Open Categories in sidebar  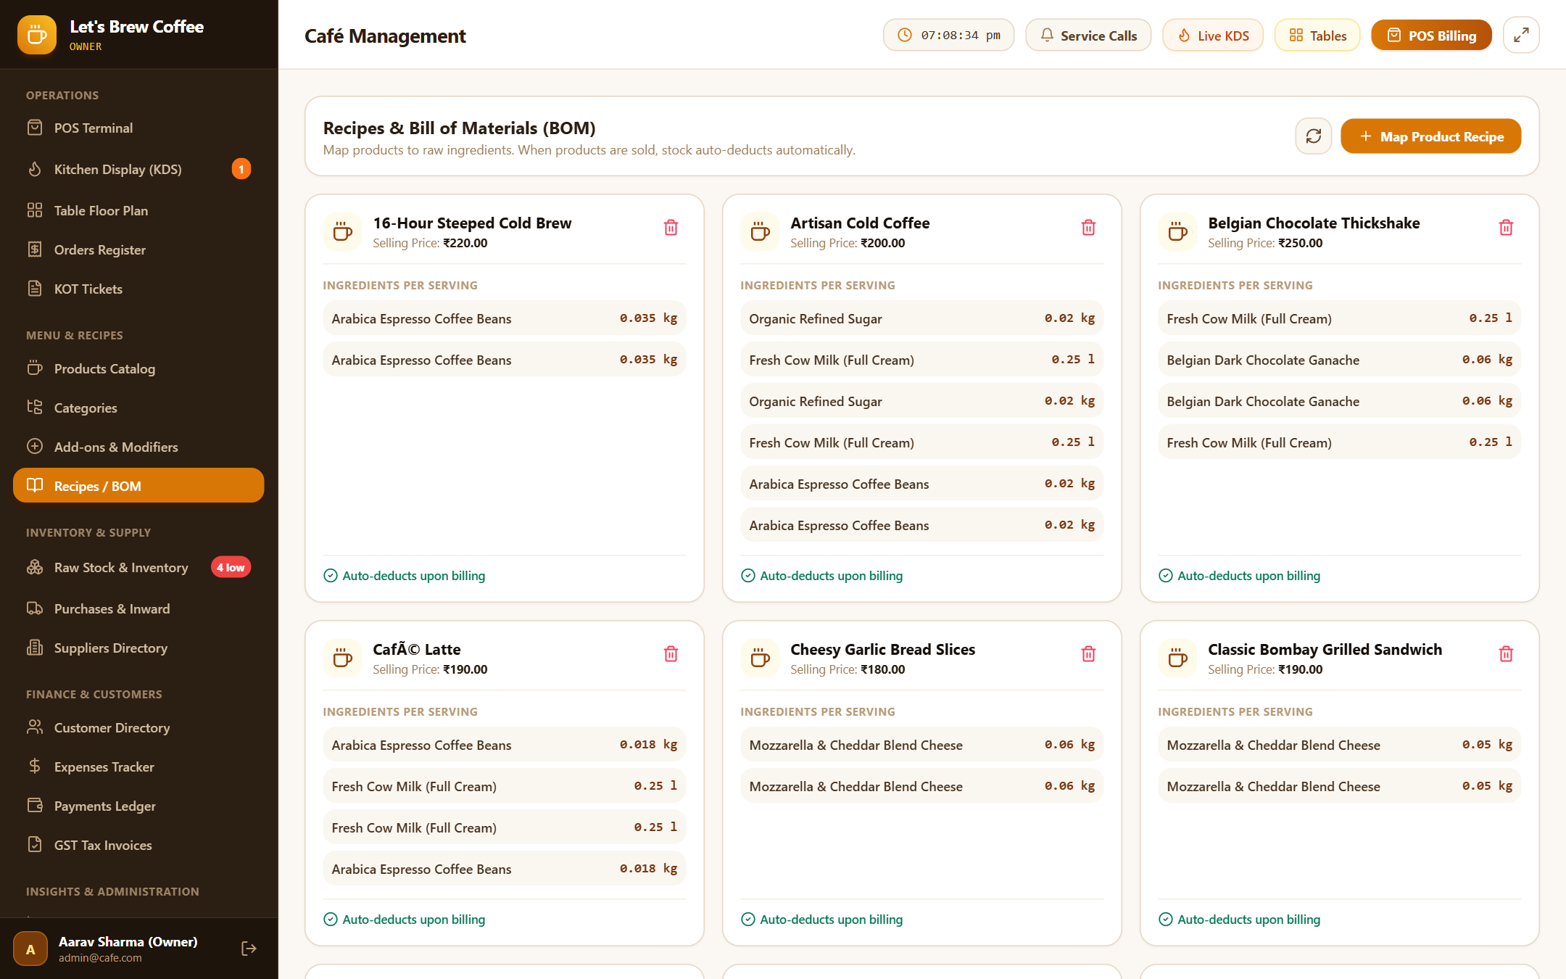(138, 408)
